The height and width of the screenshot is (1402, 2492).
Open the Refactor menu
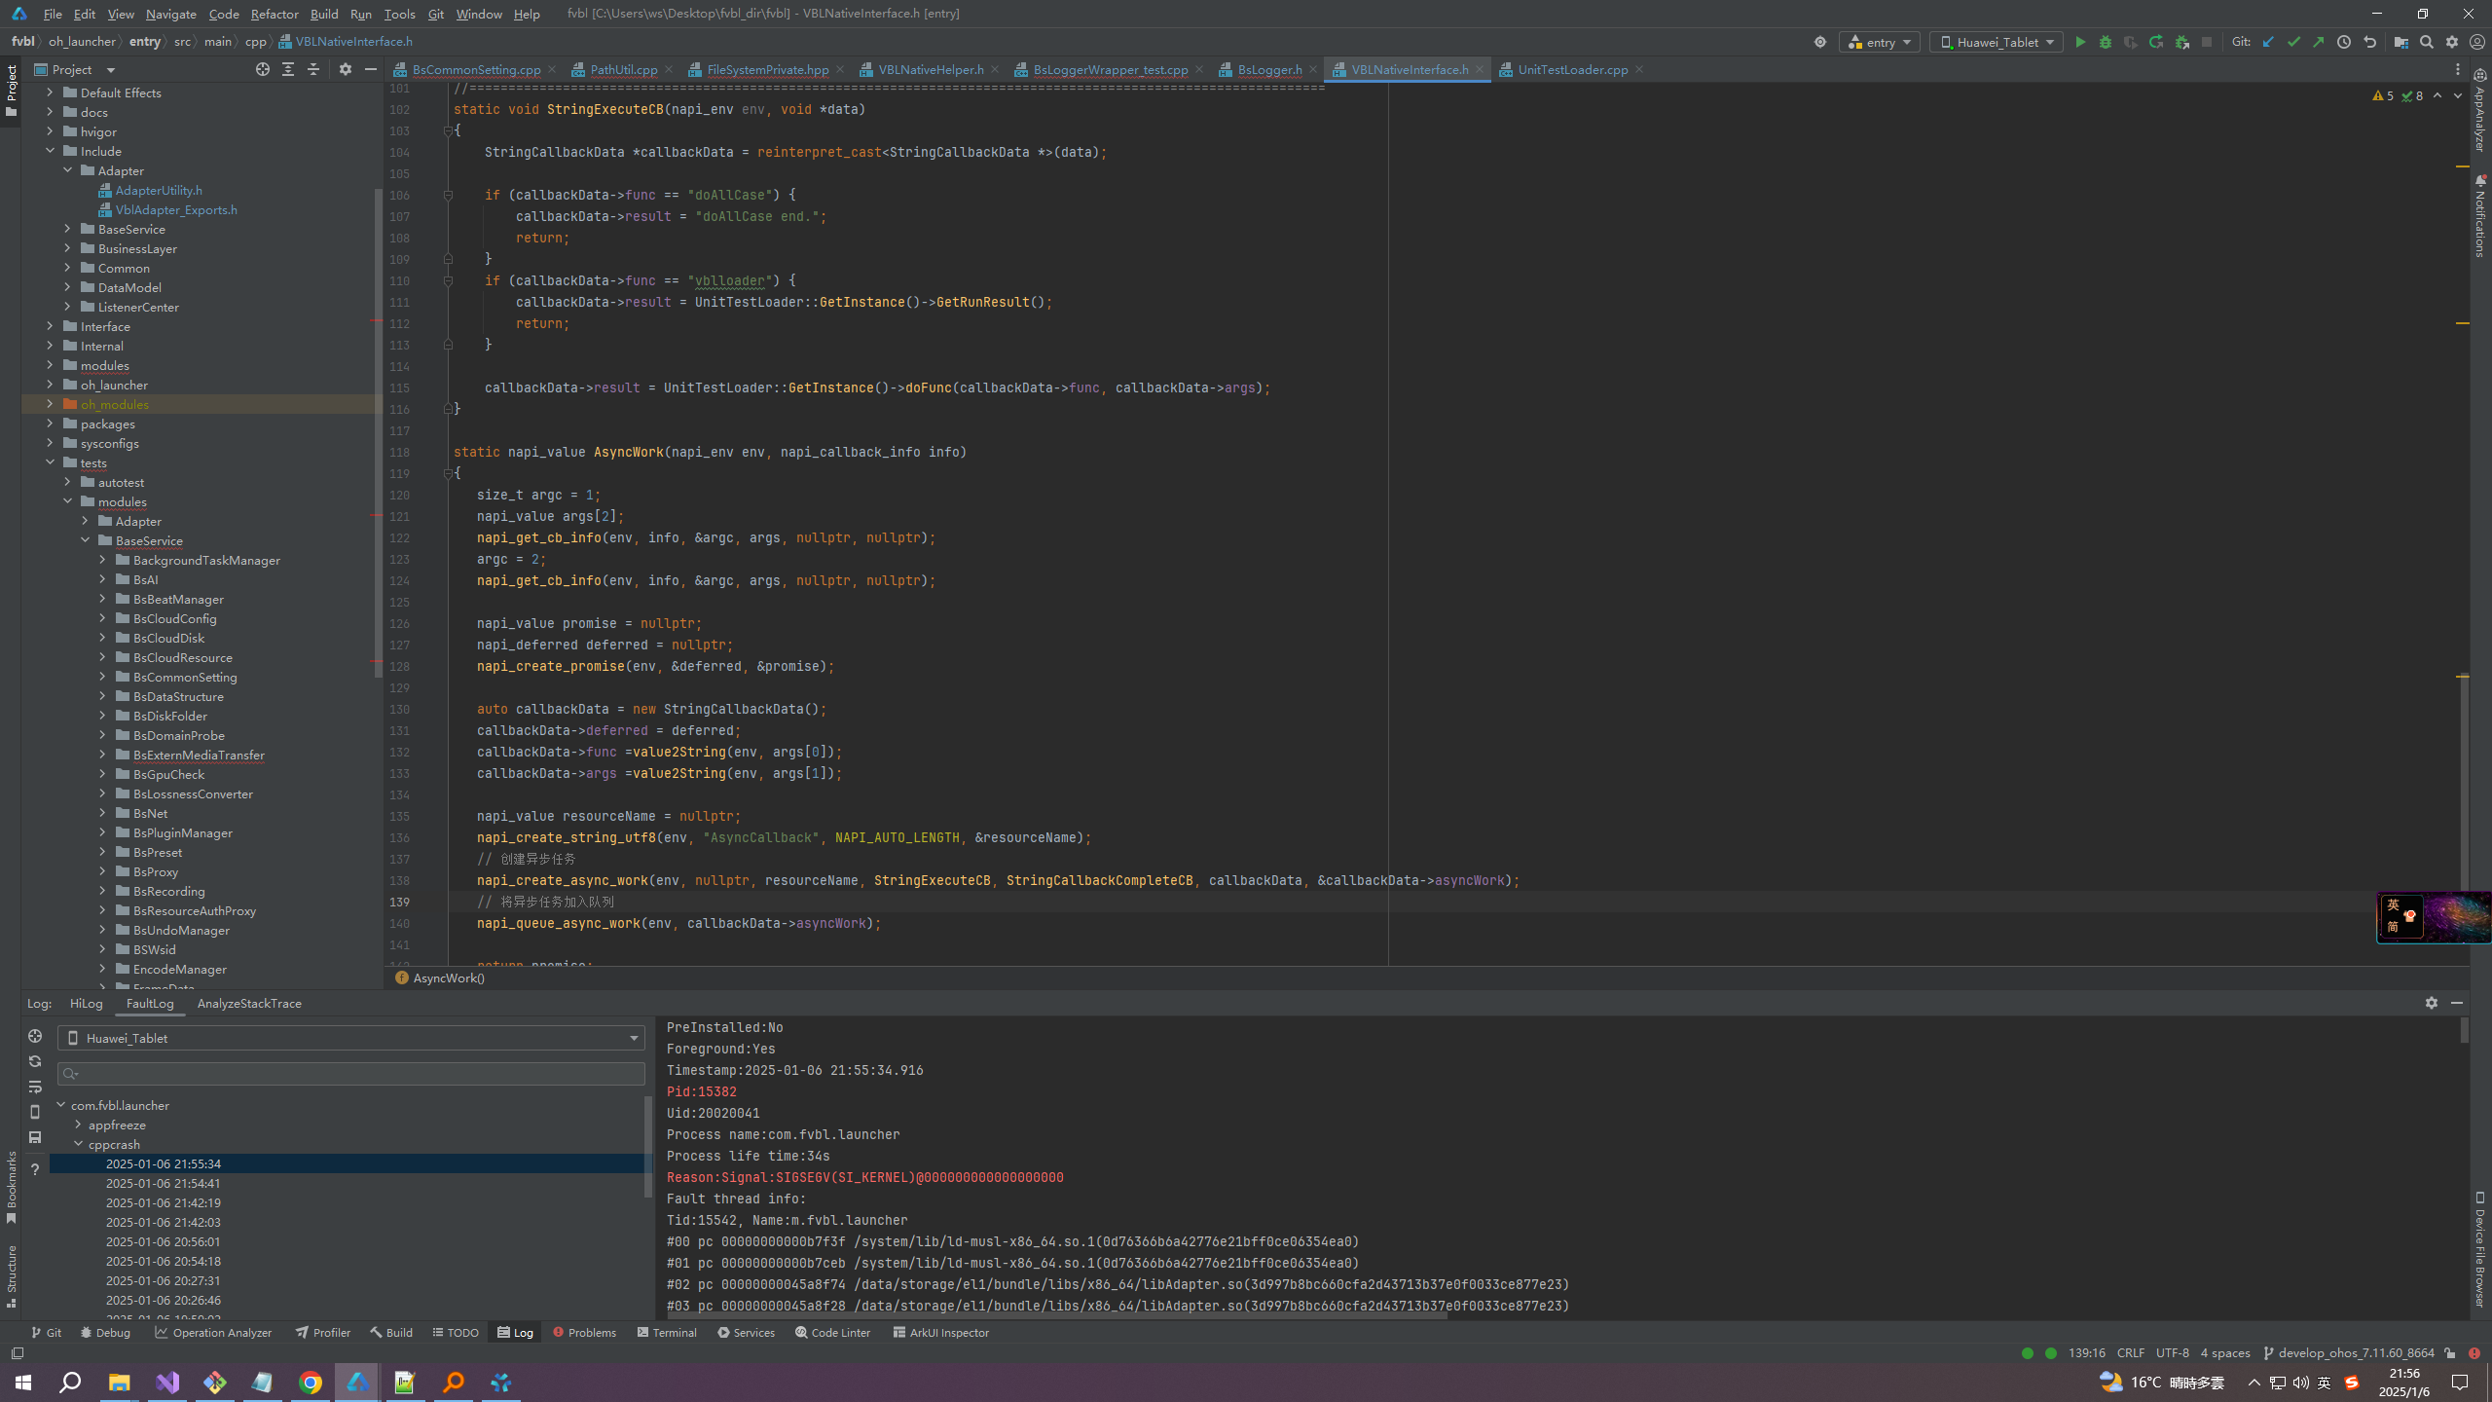(275, 14)
